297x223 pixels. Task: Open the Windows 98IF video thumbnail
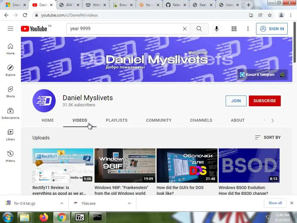point(125,166)
